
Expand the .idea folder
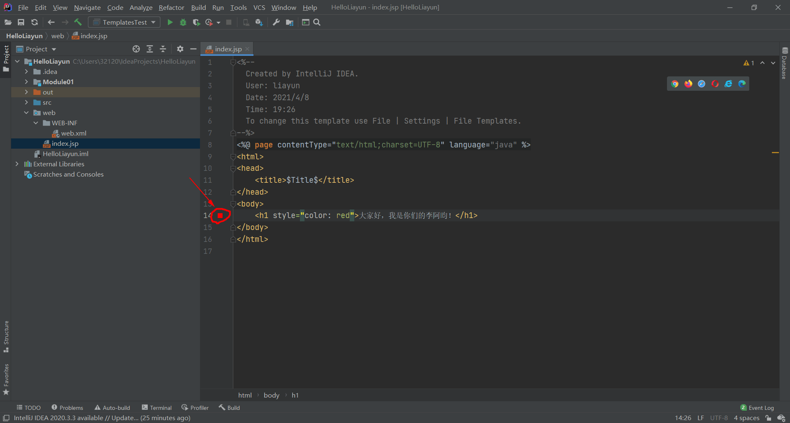point(26,71)
